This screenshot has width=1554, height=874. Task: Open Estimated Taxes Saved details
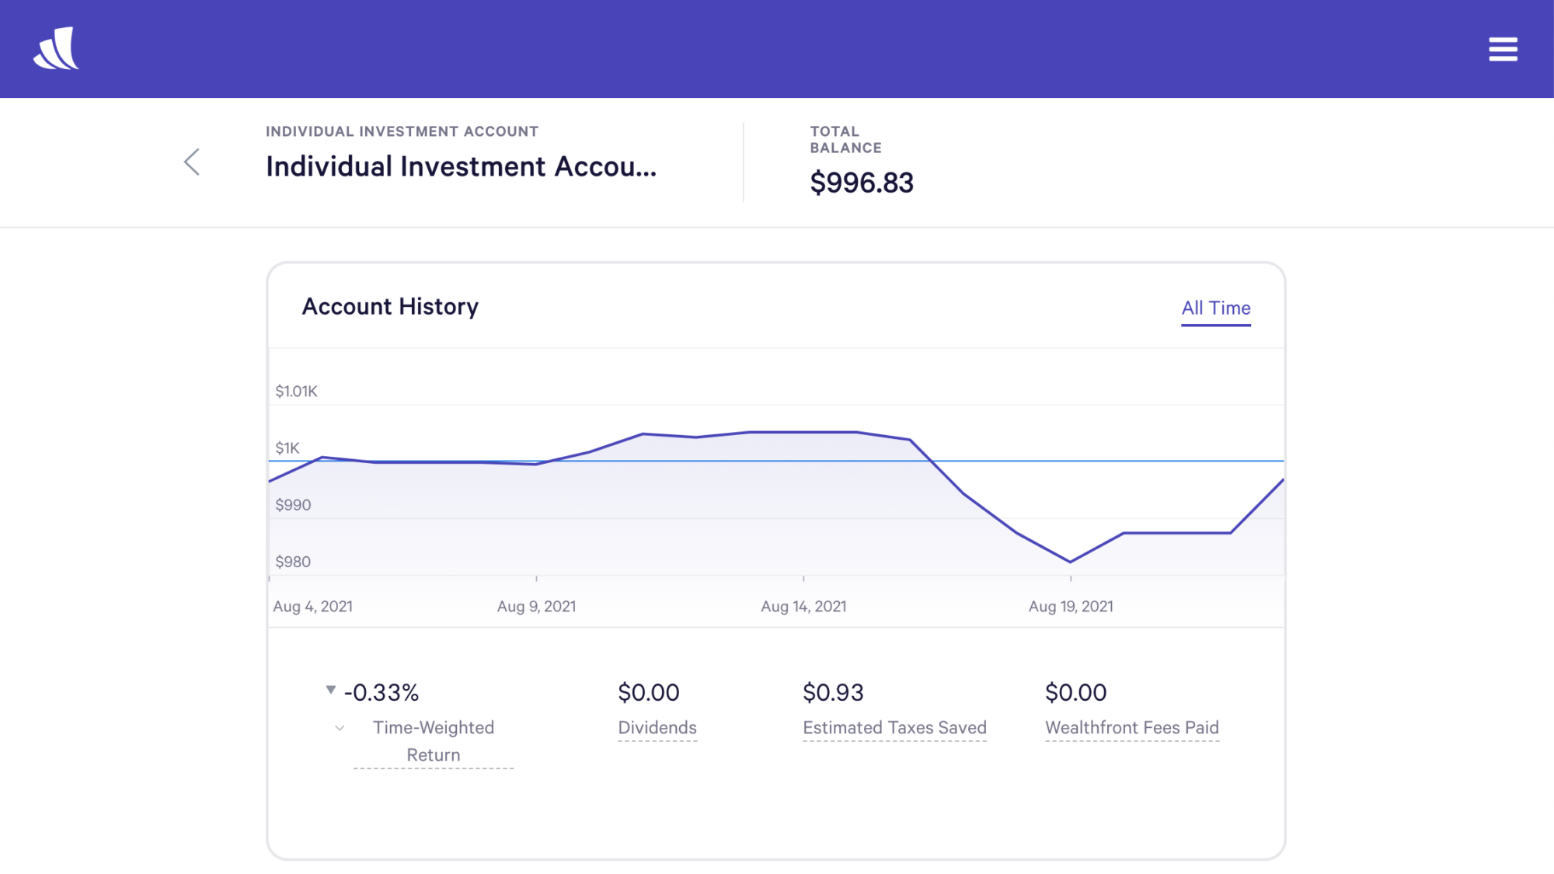tap(894, 728)
